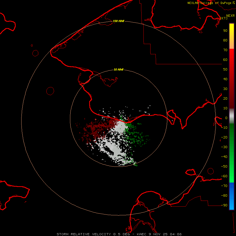Click the 9 NOV 25 date in caption
The height and width of the screenshot is (236, 236).
coord(158,234)
